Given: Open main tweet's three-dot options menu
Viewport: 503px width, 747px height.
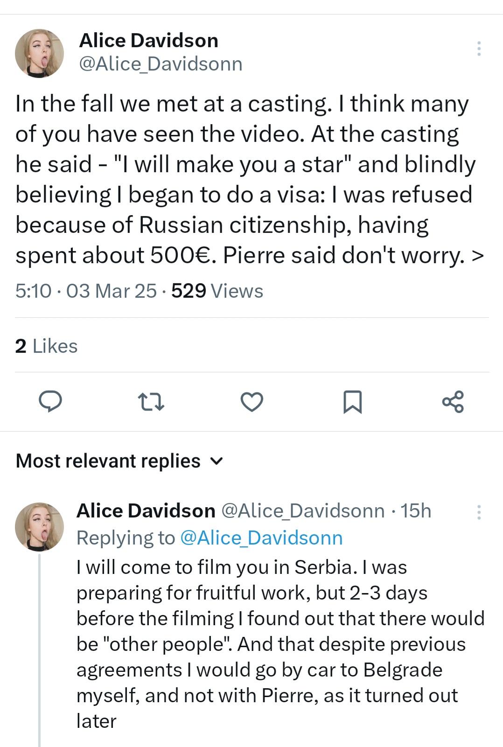Looking at the screenshot, I should [479, 49].
